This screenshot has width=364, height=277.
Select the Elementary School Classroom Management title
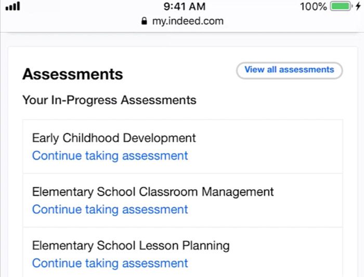[153, 192]
